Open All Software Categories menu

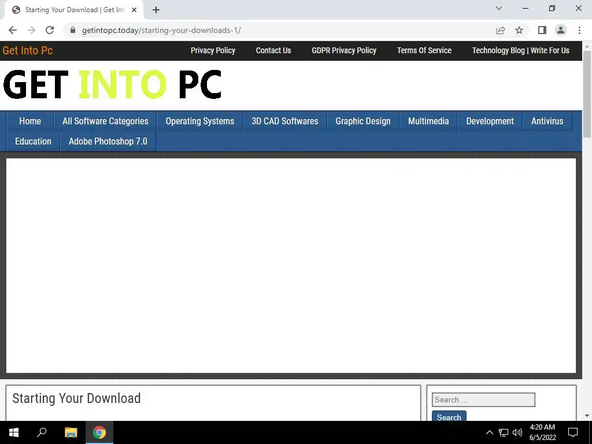[x=105, y=121]
